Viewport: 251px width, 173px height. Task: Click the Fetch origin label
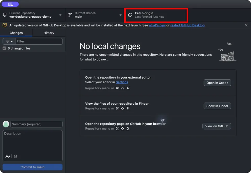pyautogui.click(x=144, y=13)
